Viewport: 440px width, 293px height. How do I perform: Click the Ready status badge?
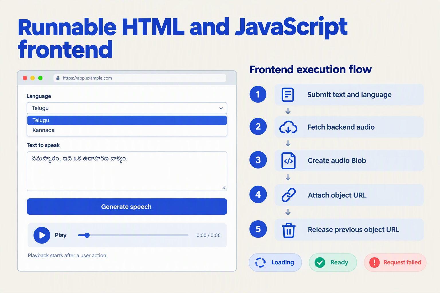point(333,262)
